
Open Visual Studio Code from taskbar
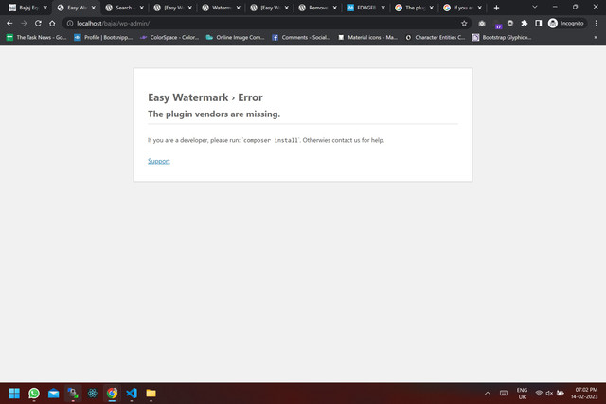tap(132, 394)
